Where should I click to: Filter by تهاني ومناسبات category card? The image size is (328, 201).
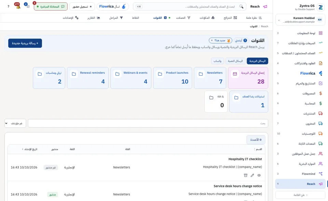click(49, 78)
